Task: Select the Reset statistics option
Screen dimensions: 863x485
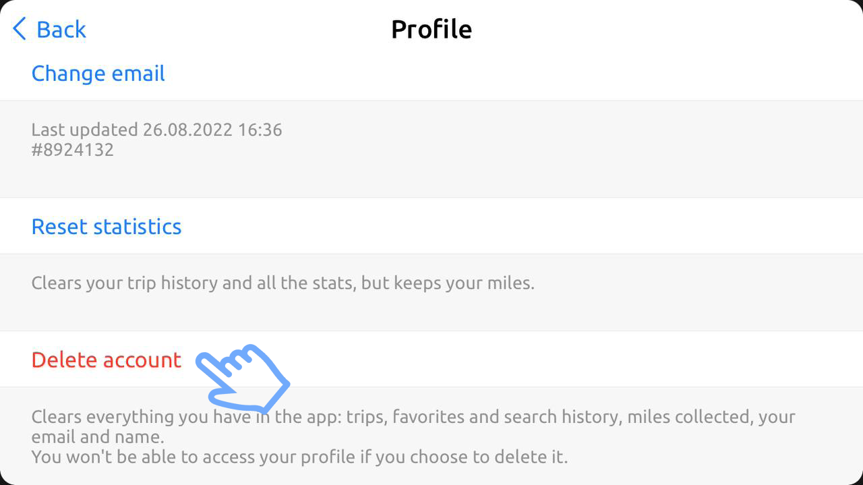Action: [107, 227]
